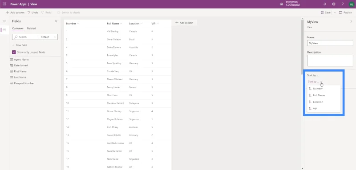Click Switch to classic
356x170 pixels.
tap(69, 12)
